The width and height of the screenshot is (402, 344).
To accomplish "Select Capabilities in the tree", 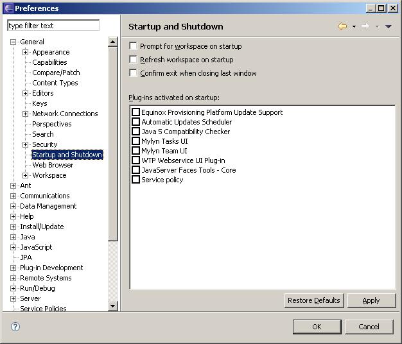I will pos(49,62).
